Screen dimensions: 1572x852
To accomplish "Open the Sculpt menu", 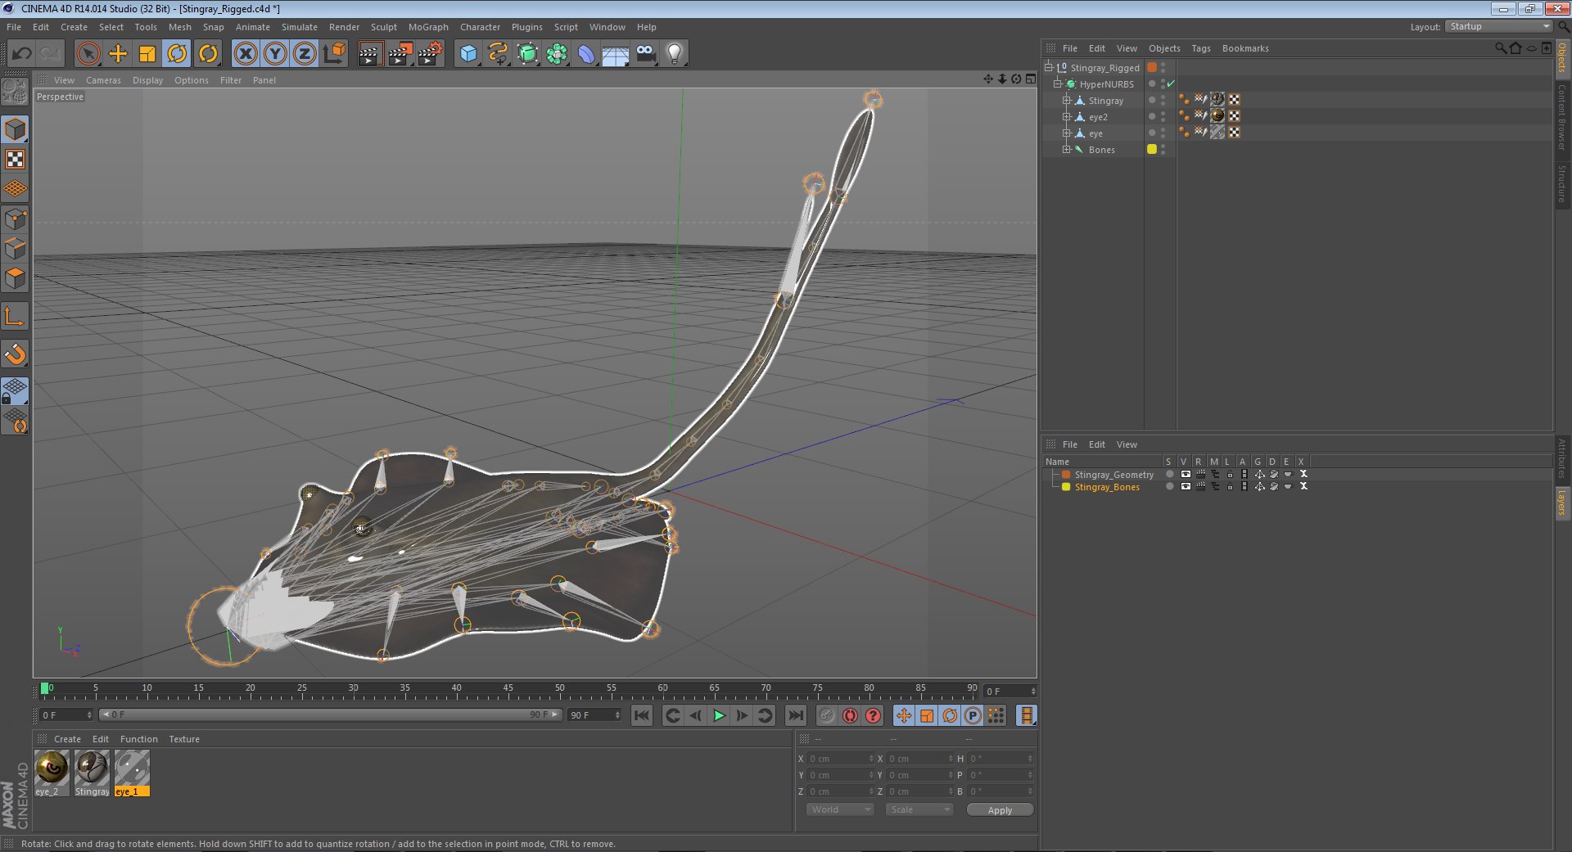I will point(383,27).
